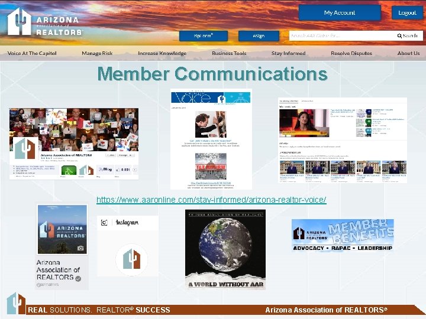Click the Search magnifier button
Image resolution: width=426 pixels, height=319 pixels.
click(407, 35)
